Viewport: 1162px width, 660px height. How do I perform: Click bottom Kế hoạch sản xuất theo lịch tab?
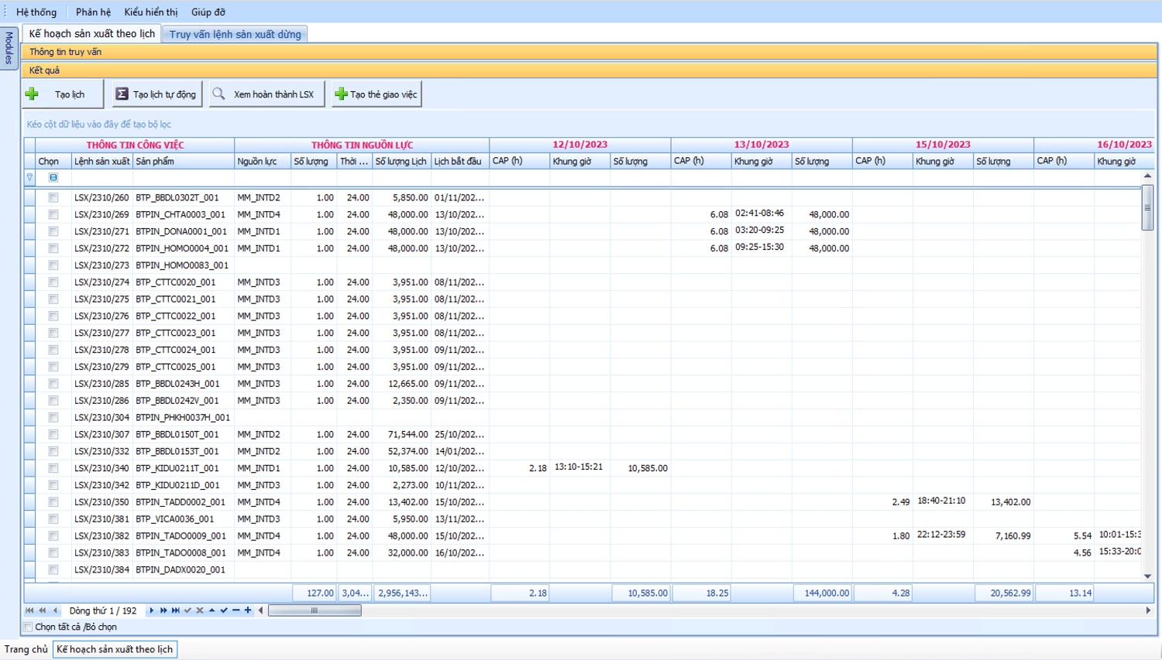click(x=115, y=649)
